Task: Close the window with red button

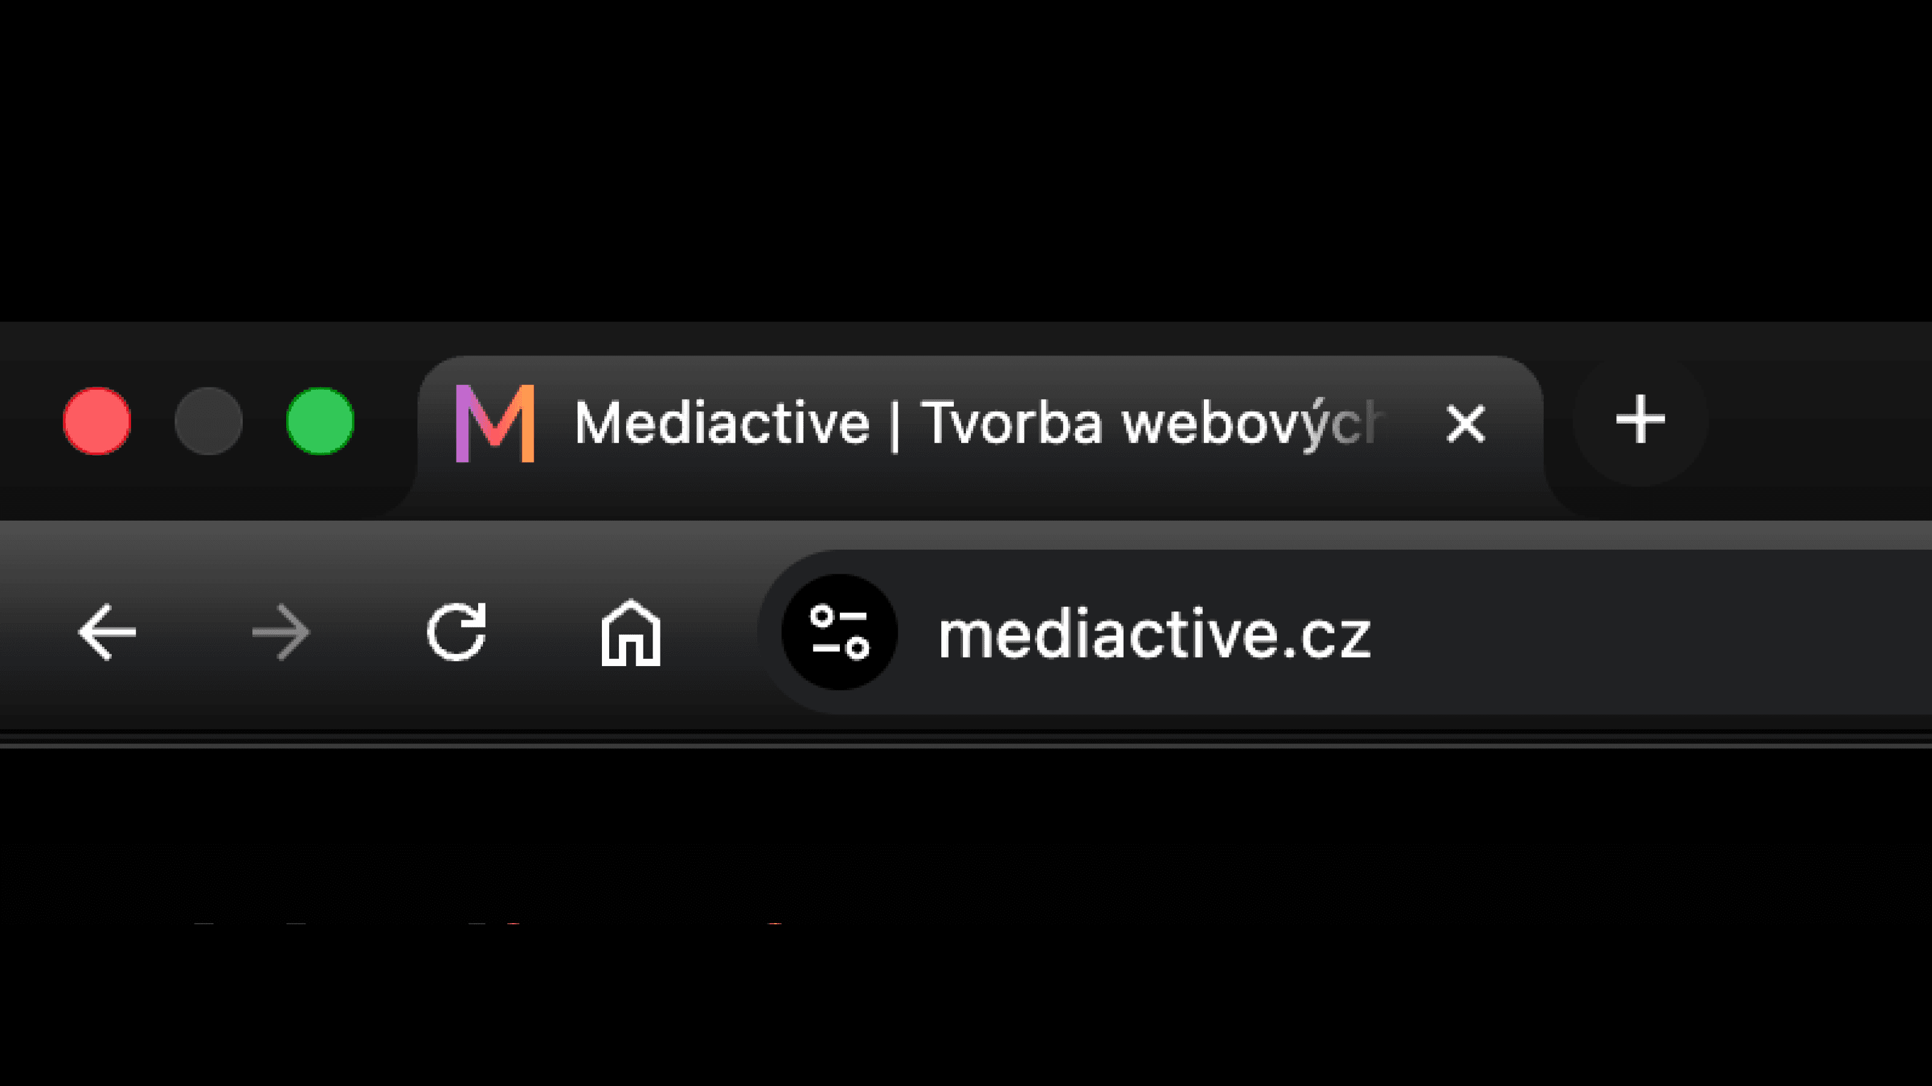Action: coord(97,421)
